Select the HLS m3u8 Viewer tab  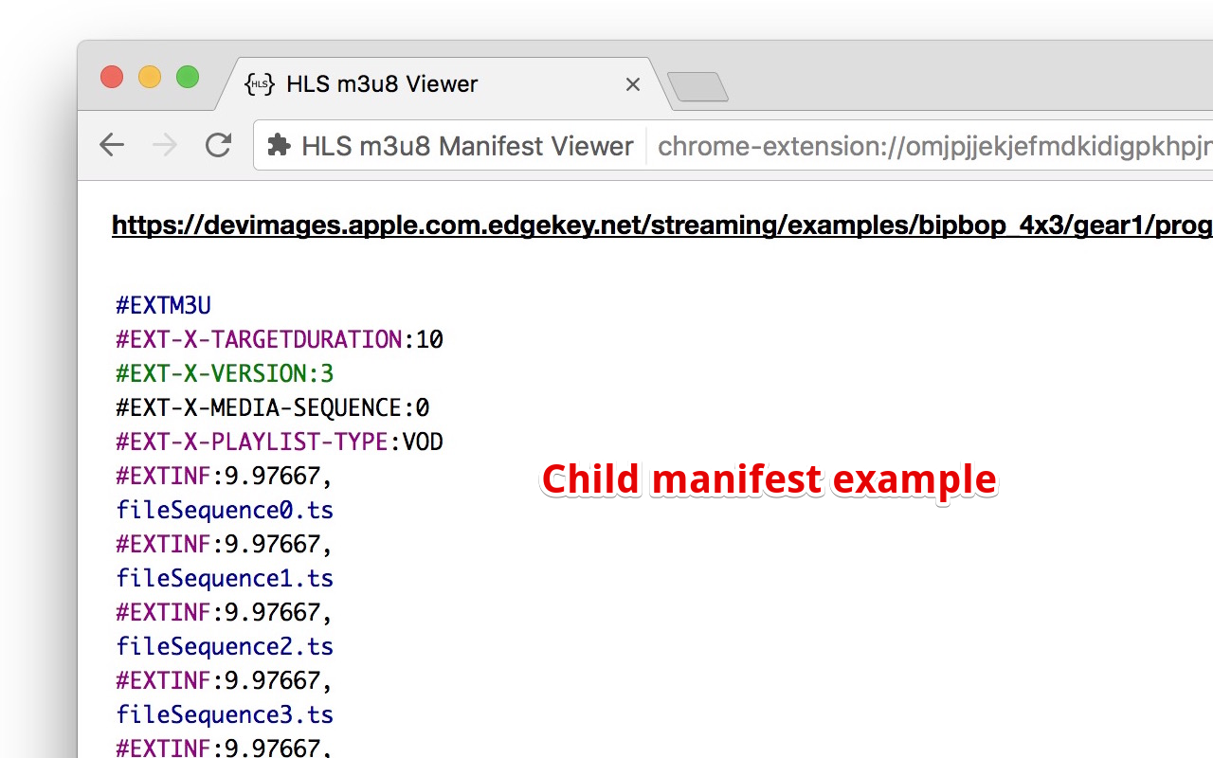coord(442,83)
